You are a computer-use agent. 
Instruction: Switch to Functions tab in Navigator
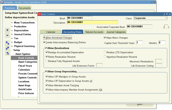pos(10,8)
